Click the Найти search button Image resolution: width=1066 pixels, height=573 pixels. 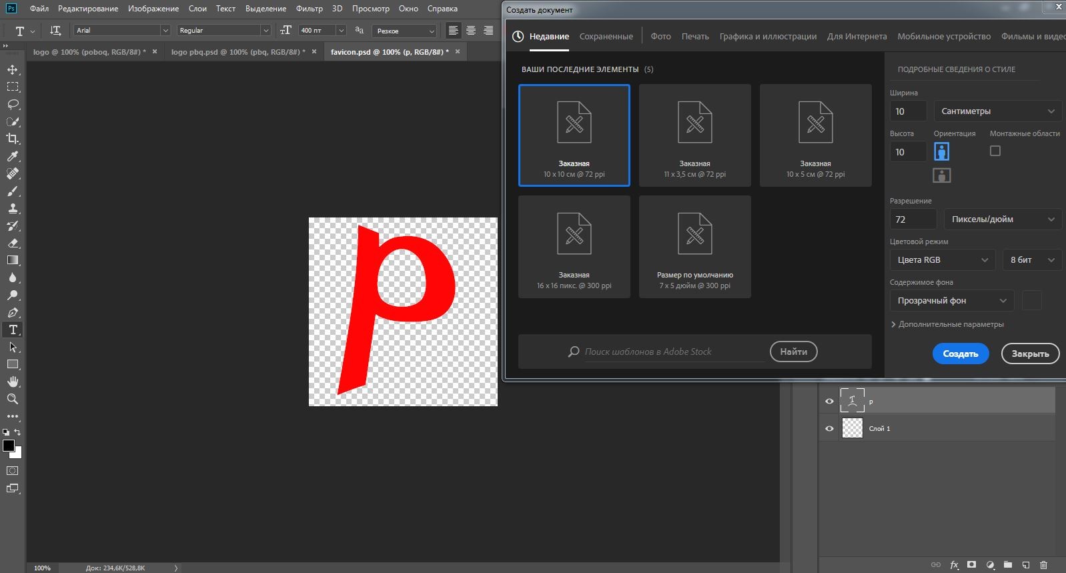(793, 352)
